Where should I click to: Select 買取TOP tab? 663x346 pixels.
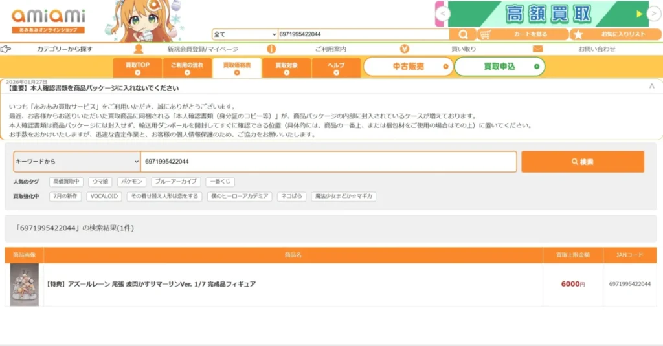pos(137,68)
